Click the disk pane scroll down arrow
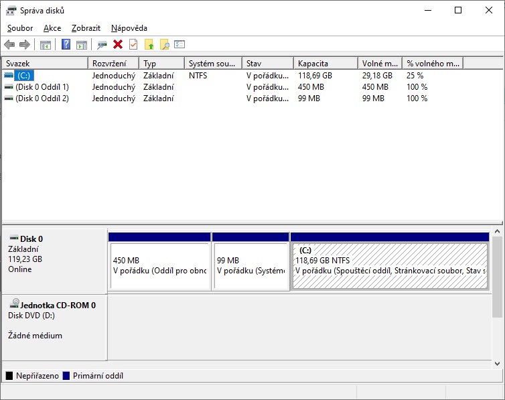Screen dimensions: 505x400 (x=497, y=364)
